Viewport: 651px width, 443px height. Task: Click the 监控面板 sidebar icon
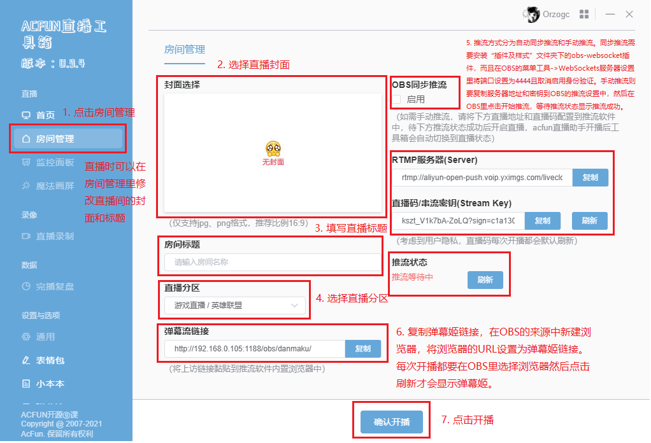click(26, 162)
